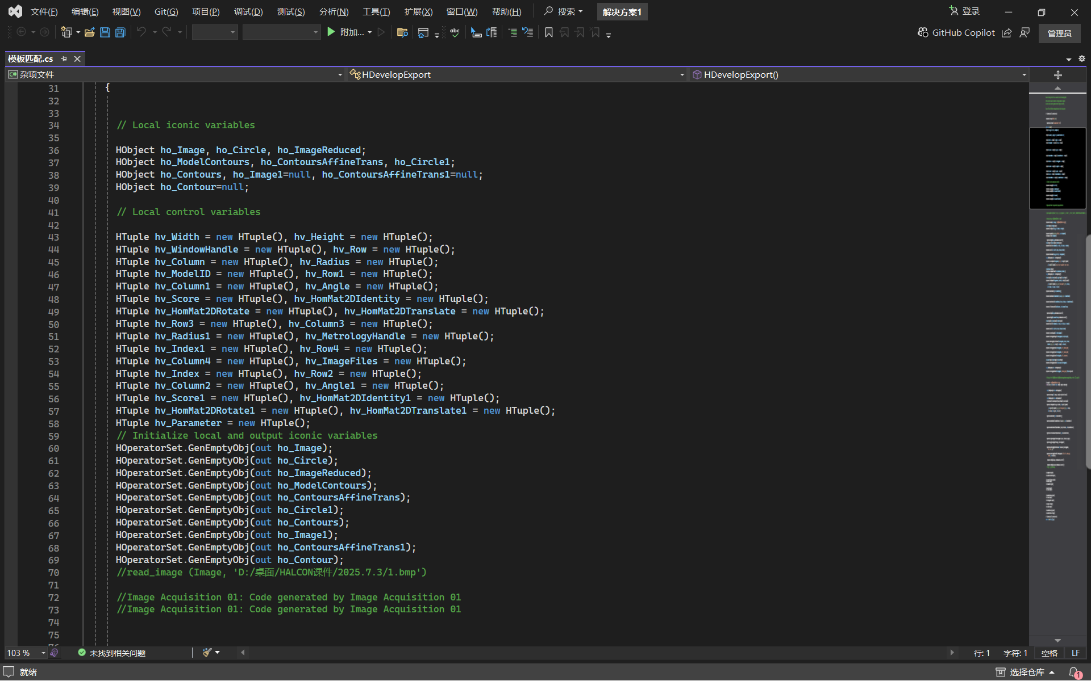Screen dimensions: 1091x681
Task: Open the 103 % zoom level dropdown
Action: click(x=43, y=653)
